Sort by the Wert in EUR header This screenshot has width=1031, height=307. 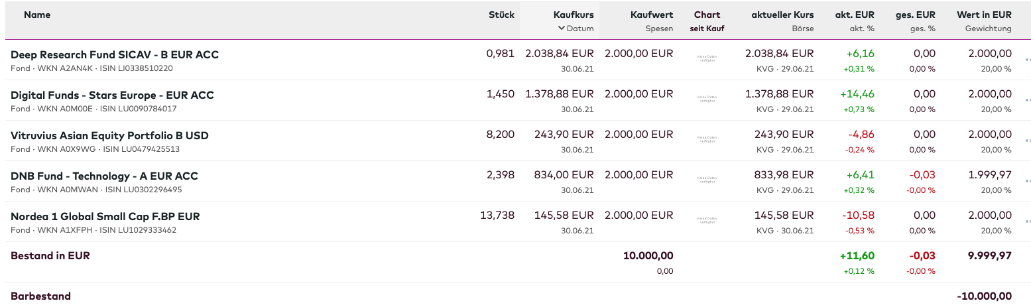[x=984, y=15]
